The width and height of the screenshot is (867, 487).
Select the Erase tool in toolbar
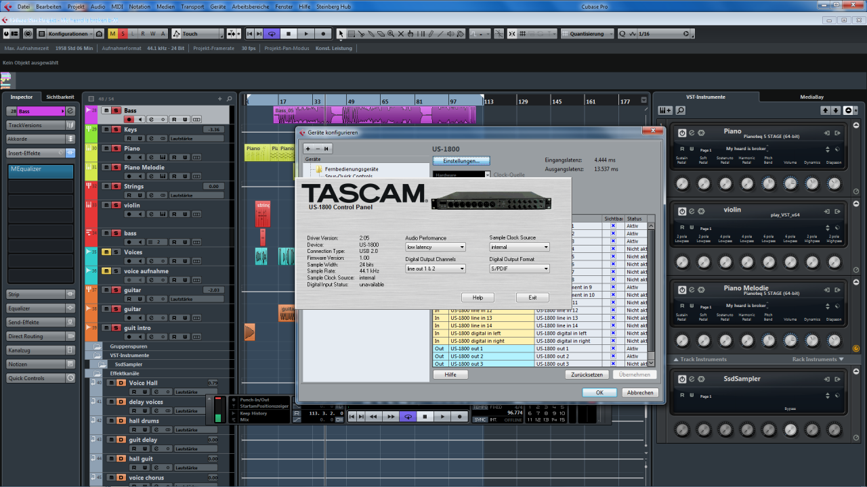(x=381, y=34)
